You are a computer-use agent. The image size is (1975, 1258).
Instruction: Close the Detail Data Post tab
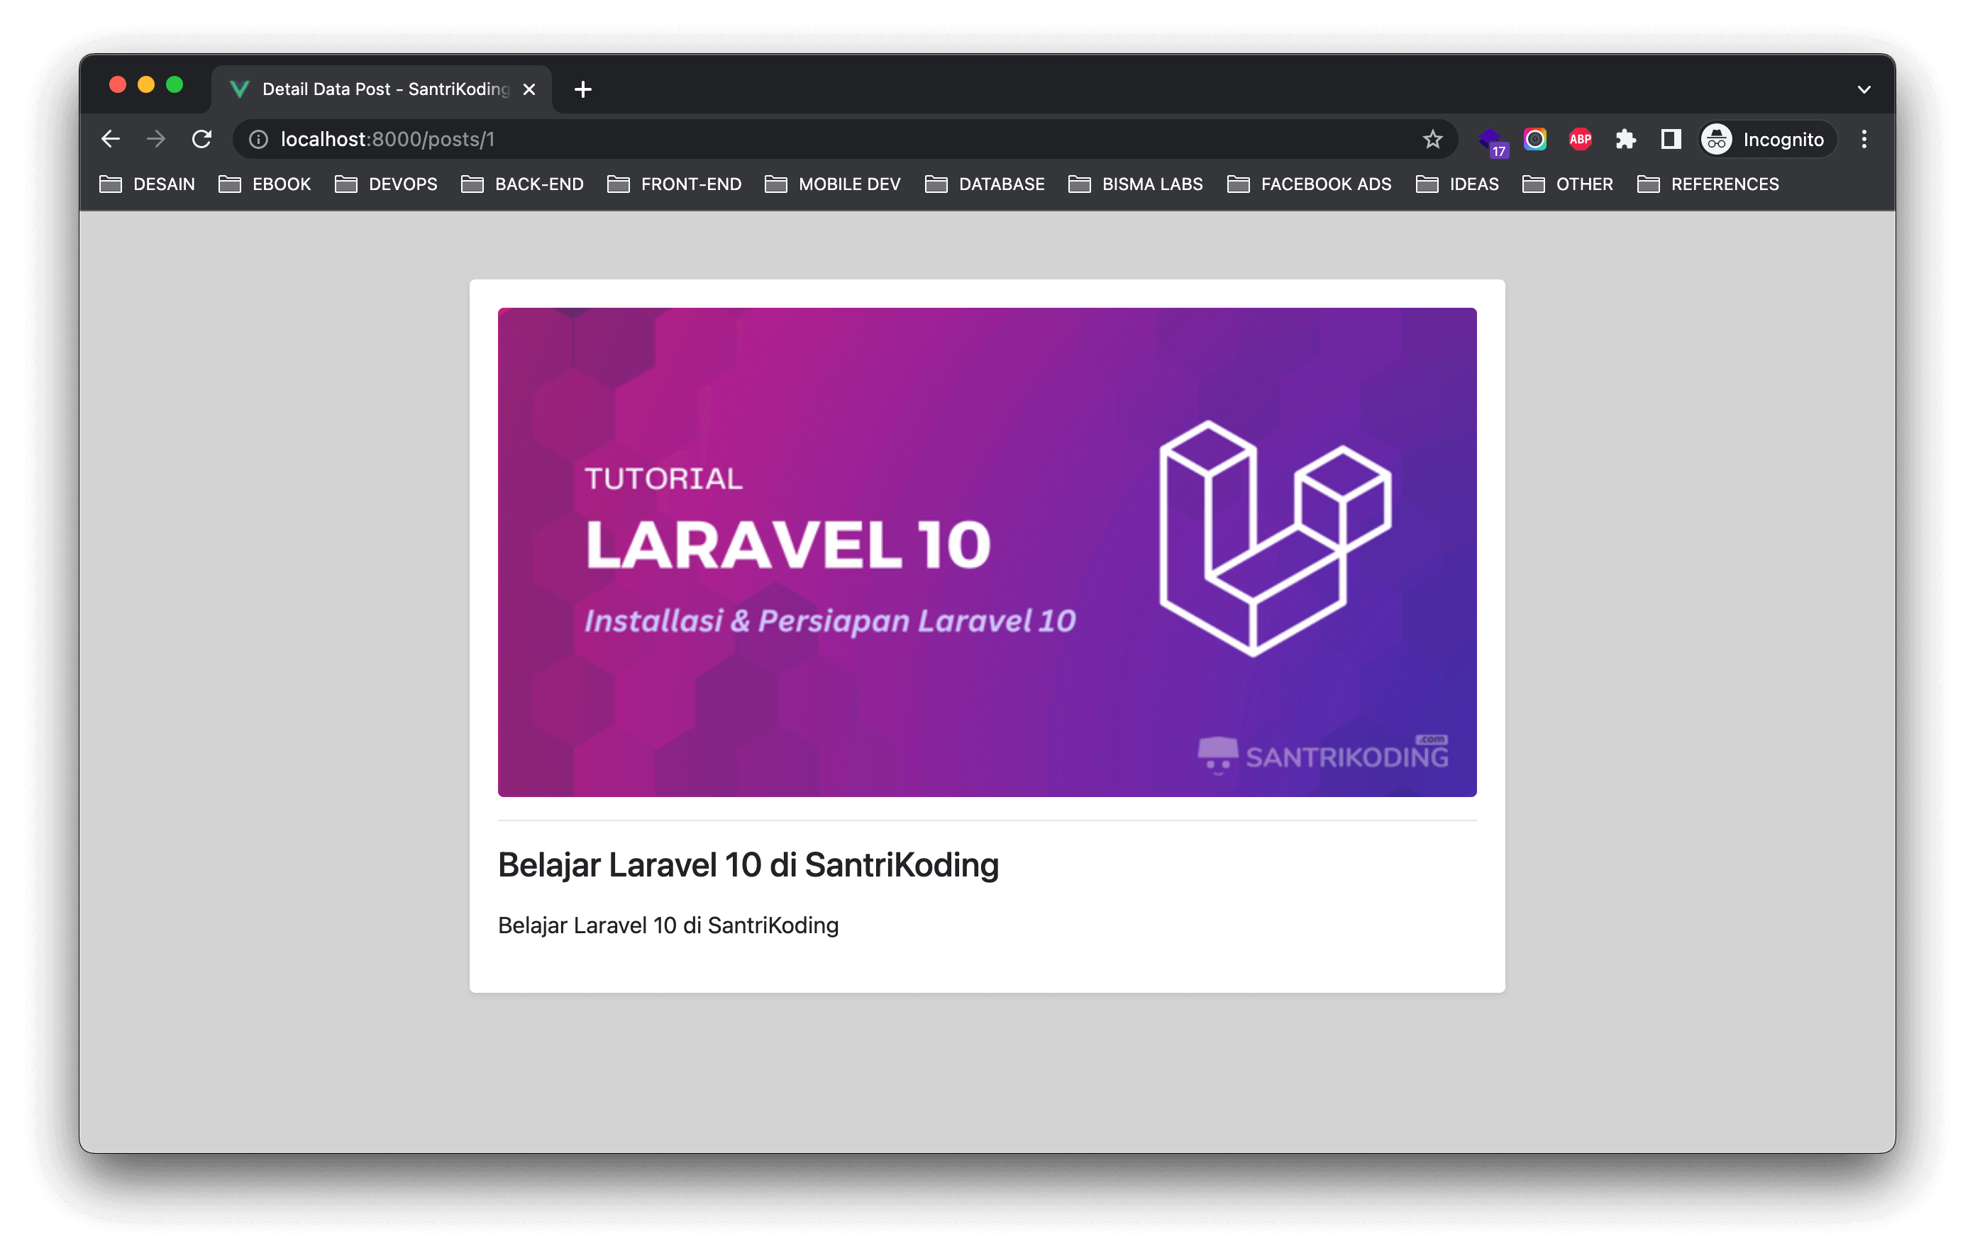pos(529,89)
